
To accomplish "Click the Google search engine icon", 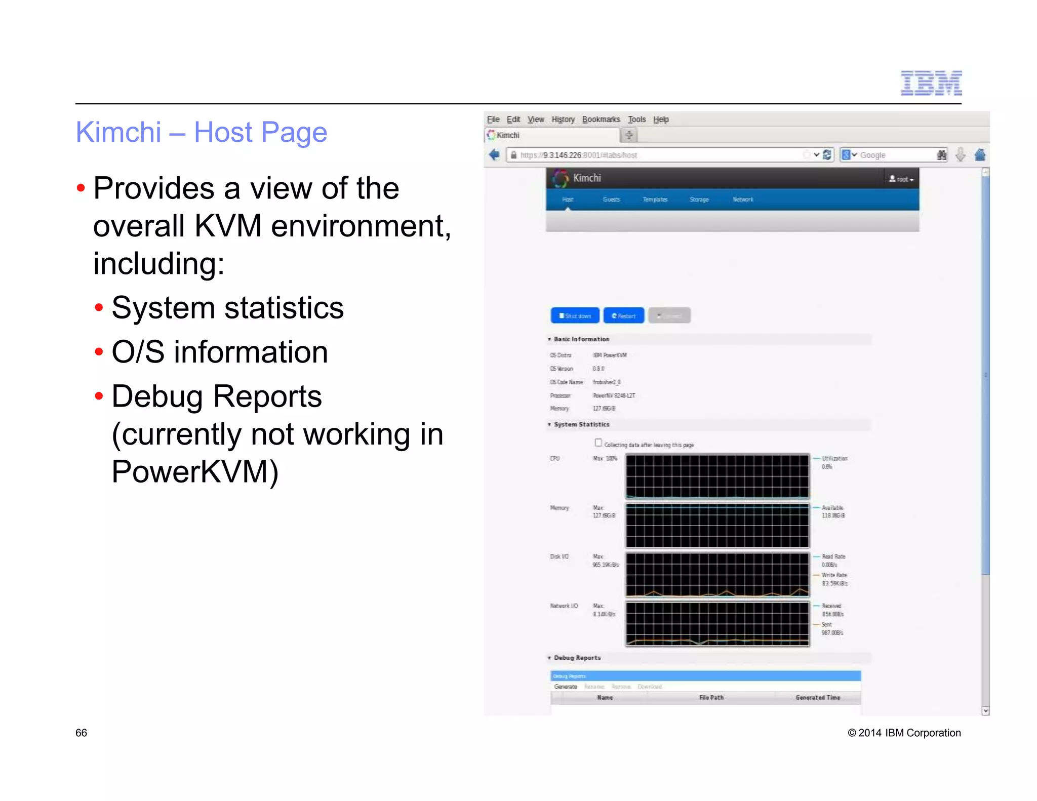I will coord(846,155).
